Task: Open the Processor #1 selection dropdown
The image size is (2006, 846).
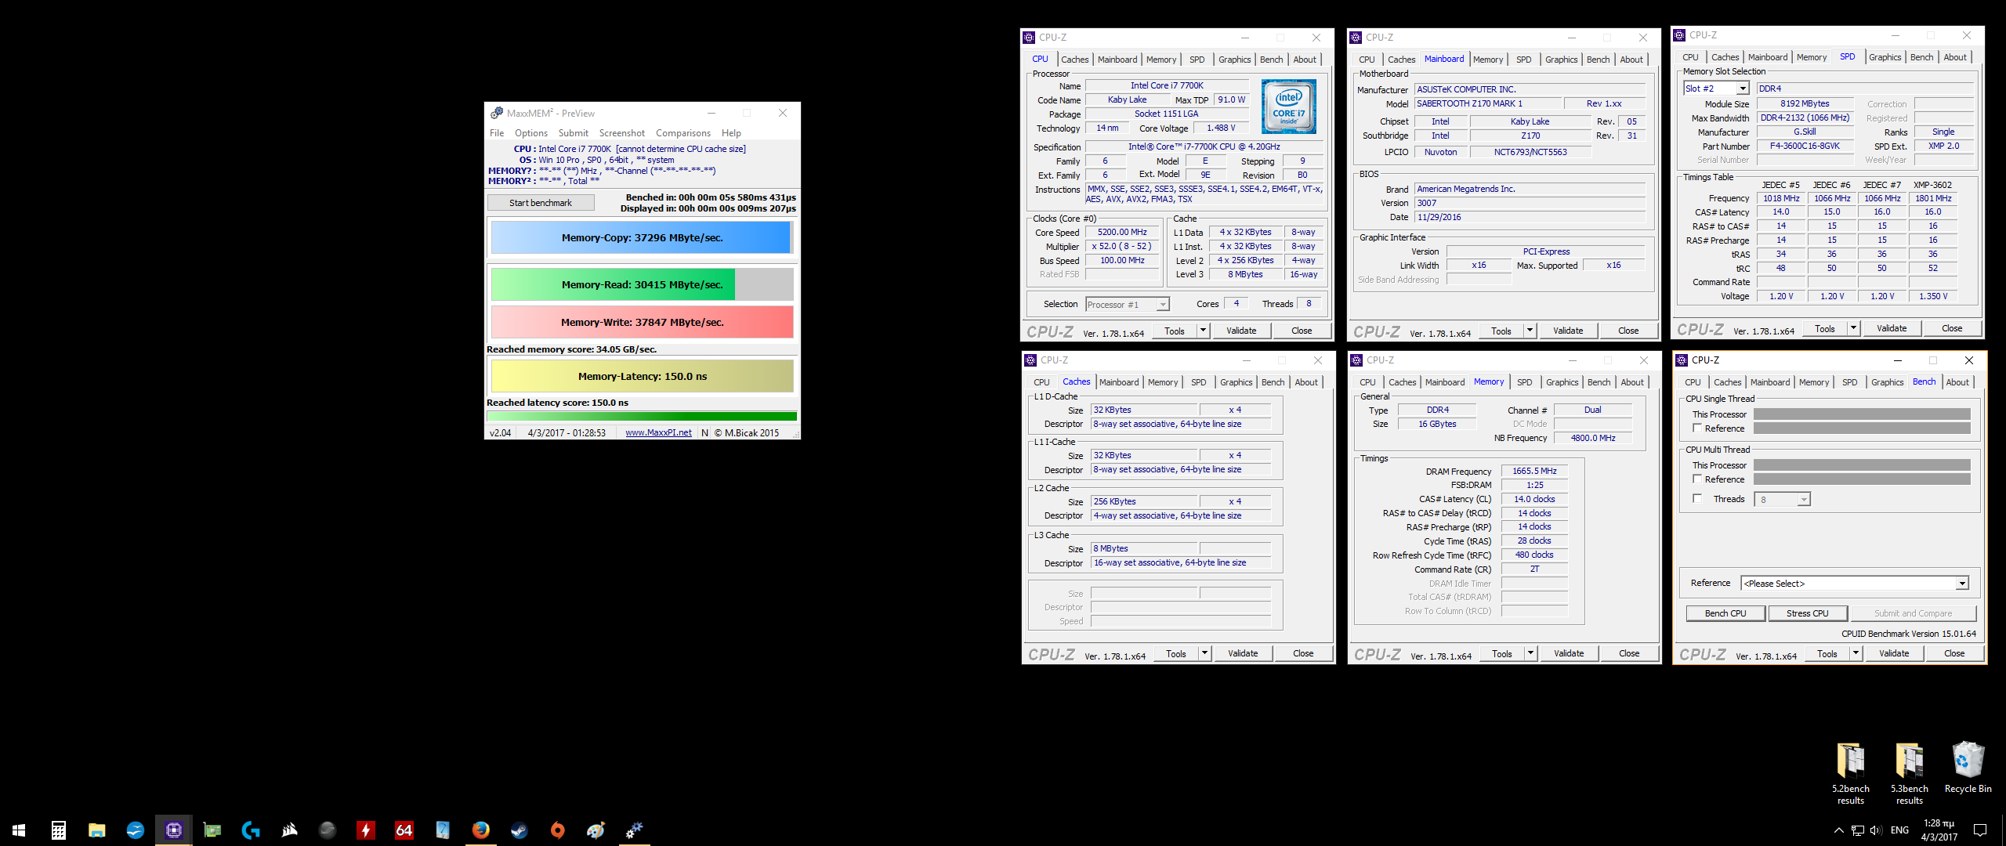Action: click(1128, 305)
